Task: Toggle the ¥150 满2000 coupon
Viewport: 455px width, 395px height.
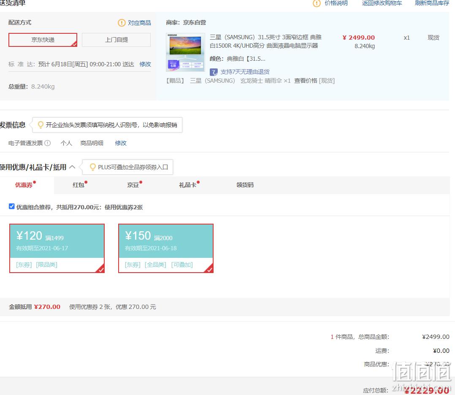Action: coord(166,248)
